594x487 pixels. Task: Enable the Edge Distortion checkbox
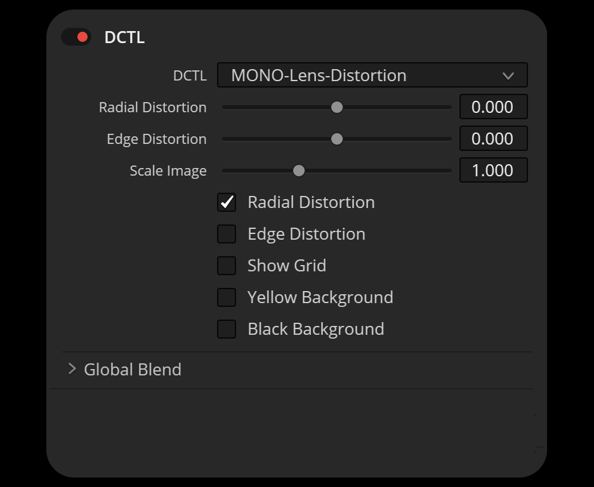tap(227, 234)
